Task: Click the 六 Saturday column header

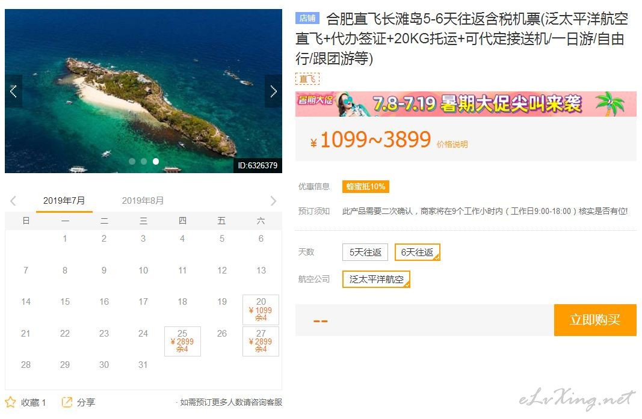Action: click(261, 221)
